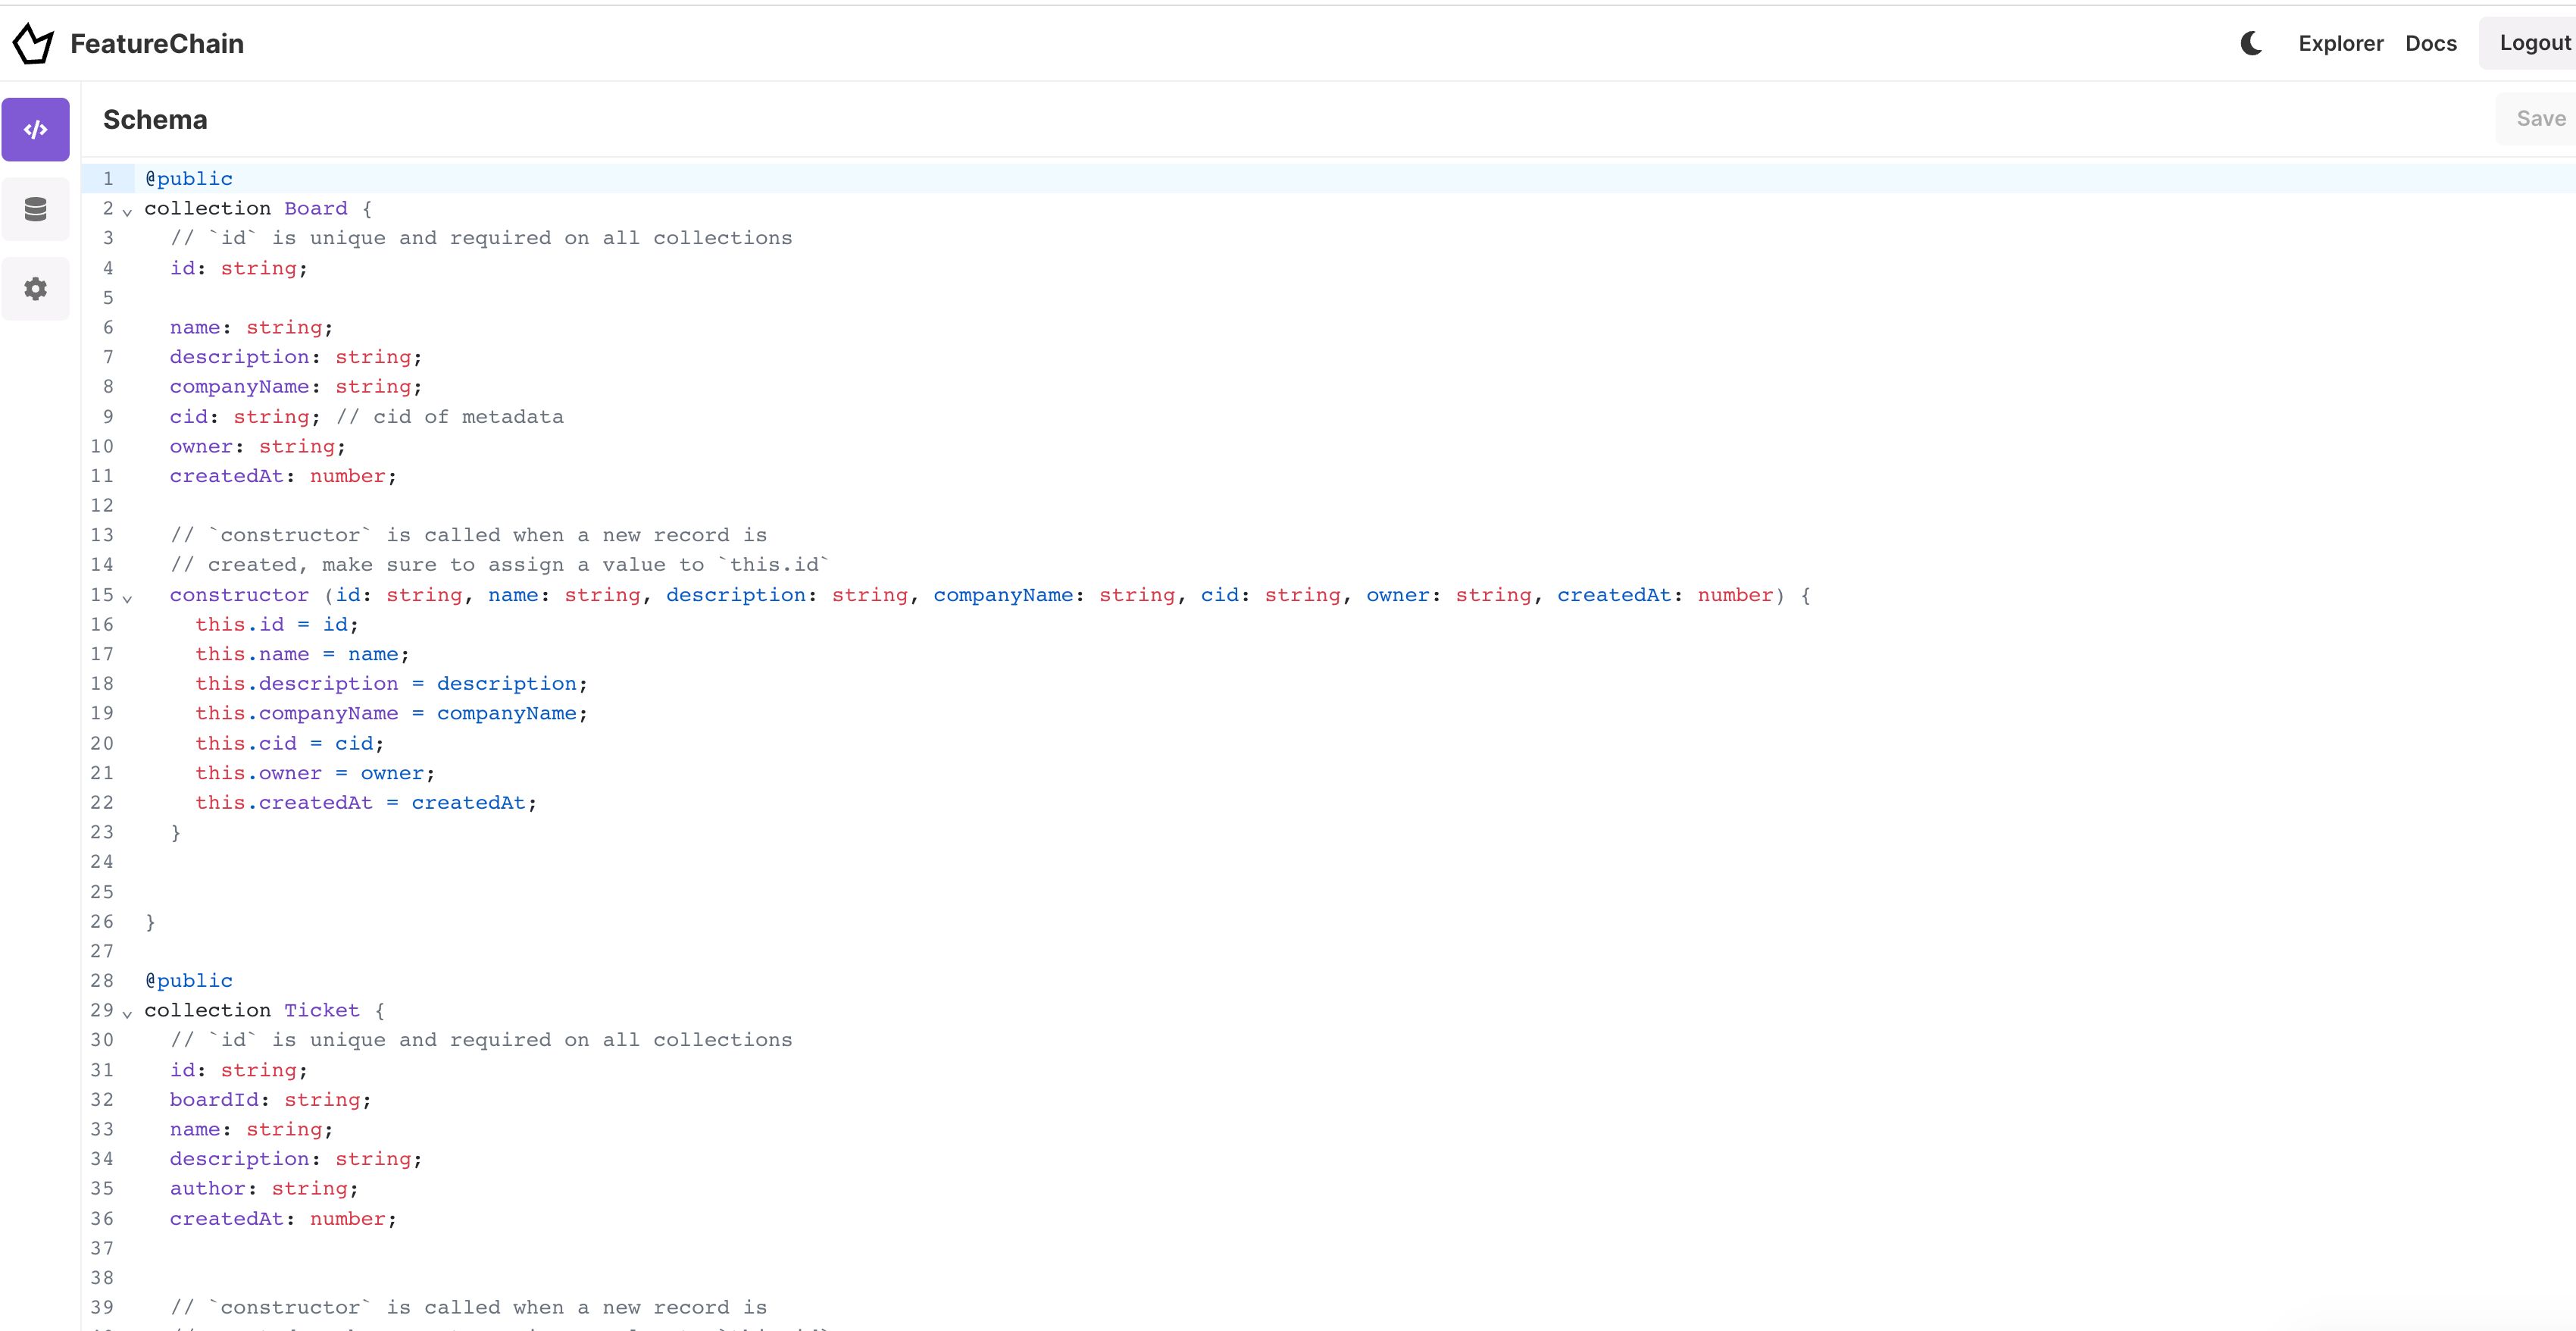This screenshot has width=2576, height=1331.
Task: Toggle dark mode moon icon
Action: click(2251, 43)
